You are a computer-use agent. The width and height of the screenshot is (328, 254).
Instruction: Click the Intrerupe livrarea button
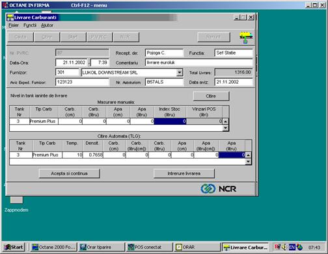pos(184,173)
